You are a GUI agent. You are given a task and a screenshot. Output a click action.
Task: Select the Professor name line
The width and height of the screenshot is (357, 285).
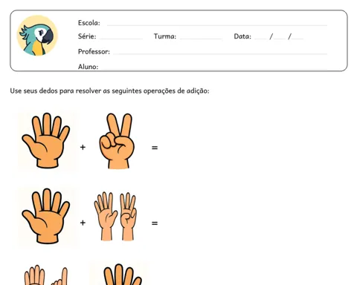pyautogui.click(x=220, y=53)
